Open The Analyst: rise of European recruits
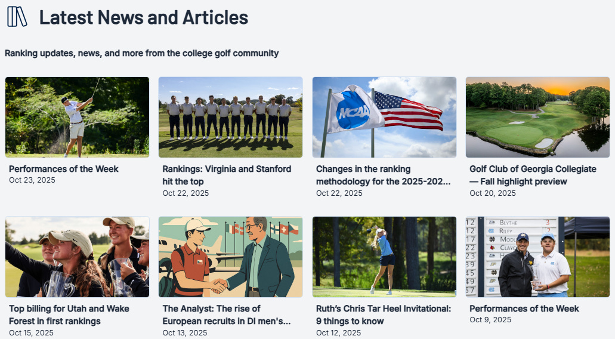This screenshot has height=339, width=615. click(227, 315)
